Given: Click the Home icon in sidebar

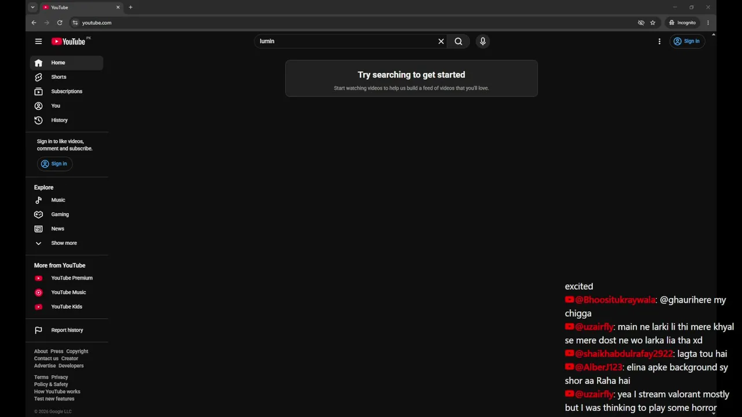Looking at the screenshot, I should click(x=38, y=63).
